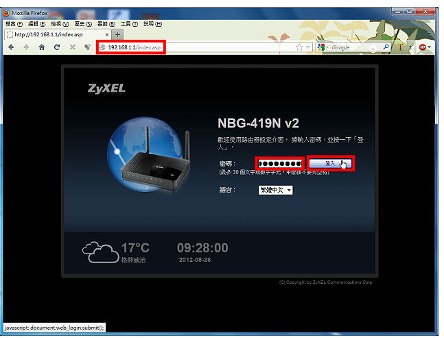Open the ABP icon dropdown arrow
Image resolution: width=444 pixels, height=338 pixels.
430,47
